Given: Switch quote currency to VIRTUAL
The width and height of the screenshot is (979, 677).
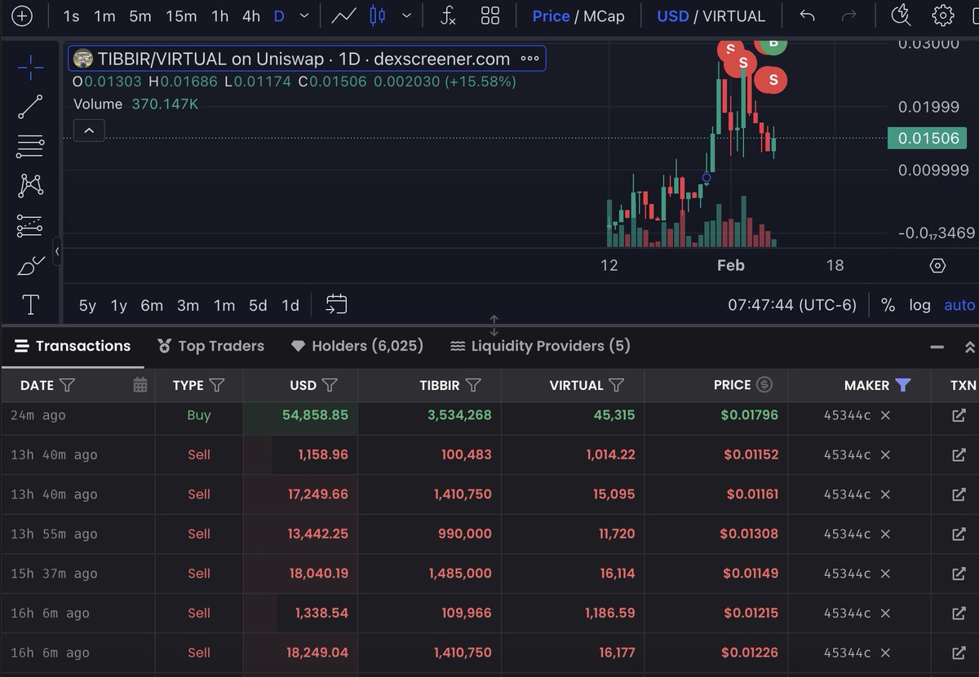Looking at the screenshot, I should click(x=734, y=16).
